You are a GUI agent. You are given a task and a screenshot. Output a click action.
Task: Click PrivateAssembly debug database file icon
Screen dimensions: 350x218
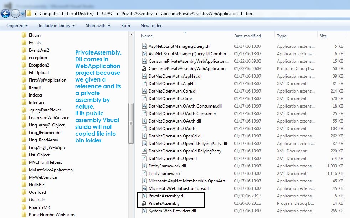(144, 203)
